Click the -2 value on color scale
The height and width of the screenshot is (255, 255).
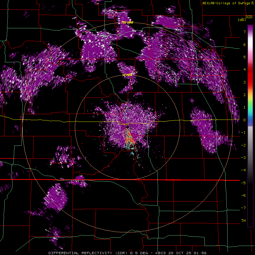click(243, 145)
